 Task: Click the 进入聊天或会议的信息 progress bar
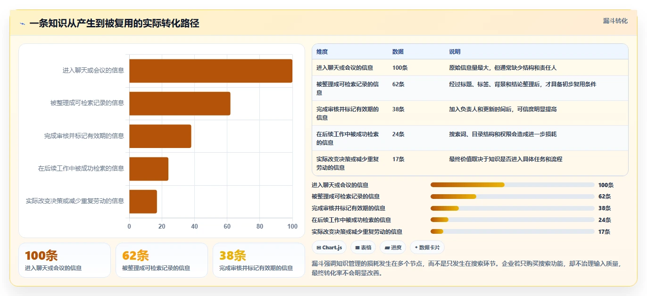513,185
